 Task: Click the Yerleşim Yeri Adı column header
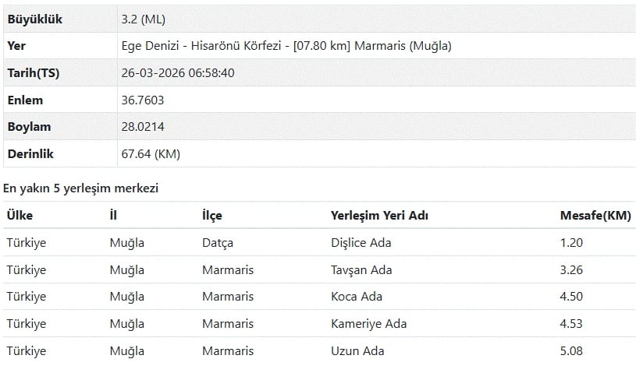click(379, 216)
